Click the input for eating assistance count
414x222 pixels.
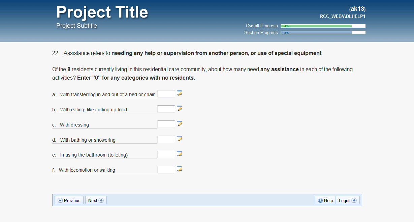tap(166, 109)
